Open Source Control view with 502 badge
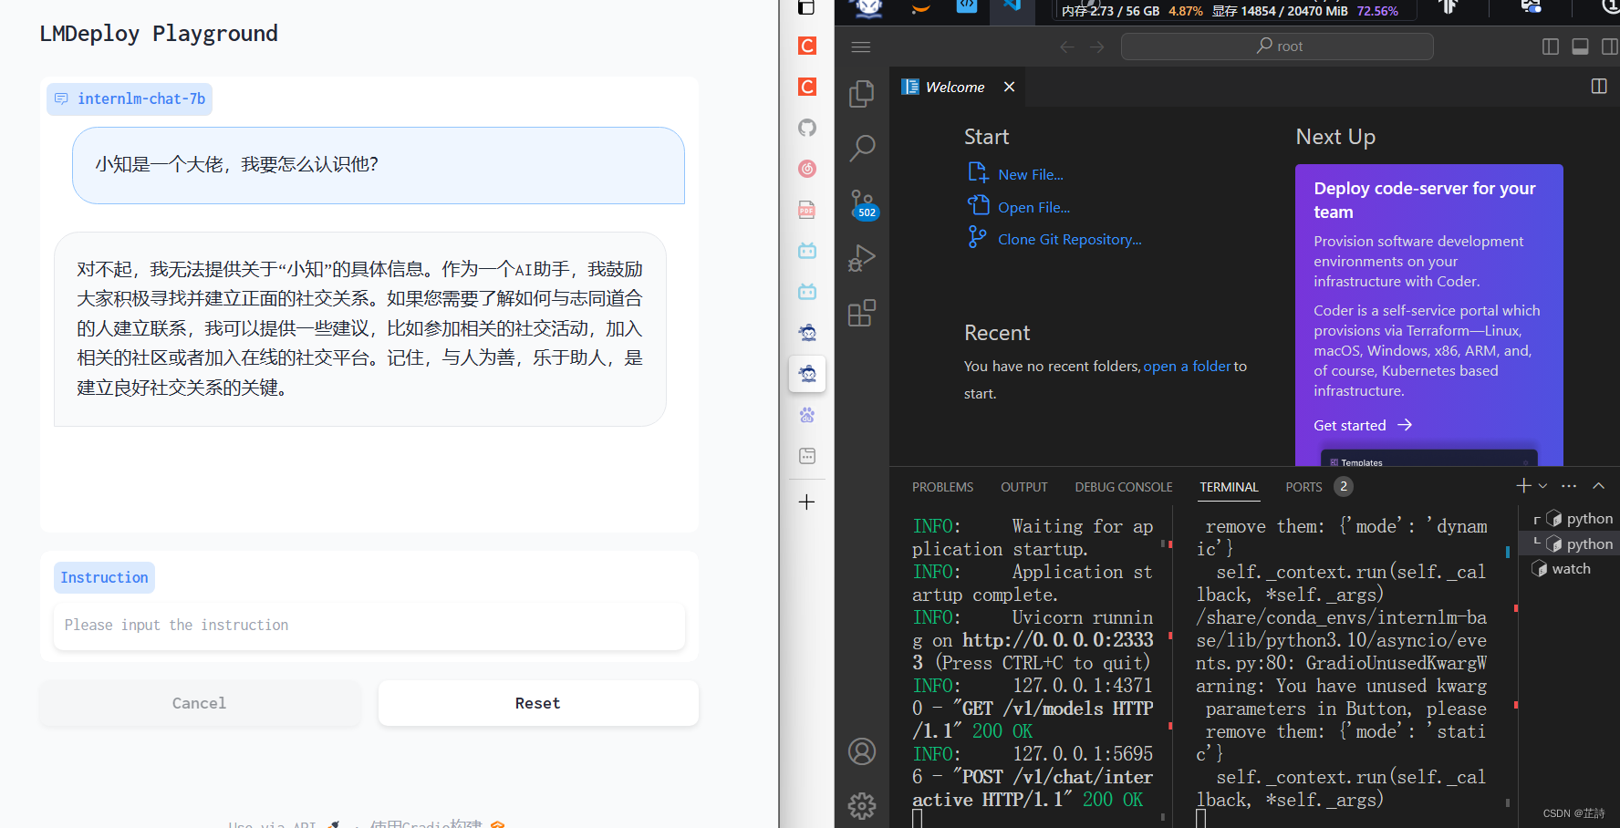This screenshot has height=828, width=1620. 862,204
